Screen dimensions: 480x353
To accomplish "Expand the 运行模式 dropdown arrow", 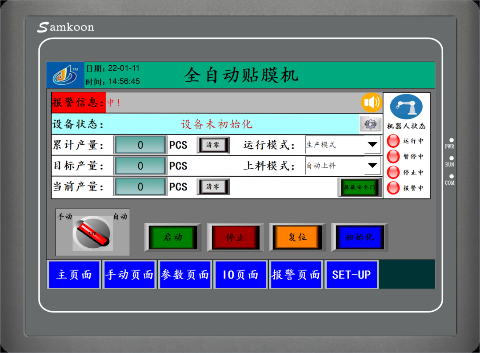I will (x=372, y=145).
